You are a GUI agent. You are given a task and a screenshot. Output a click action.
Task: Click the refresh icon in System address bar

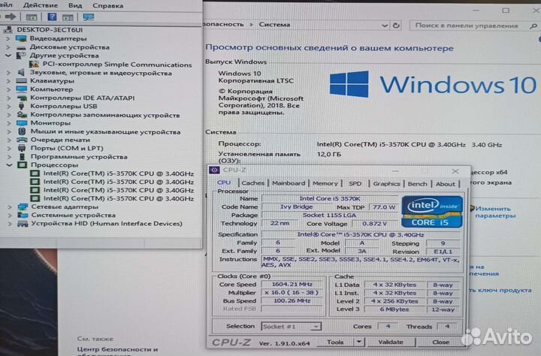coord(396,26)
